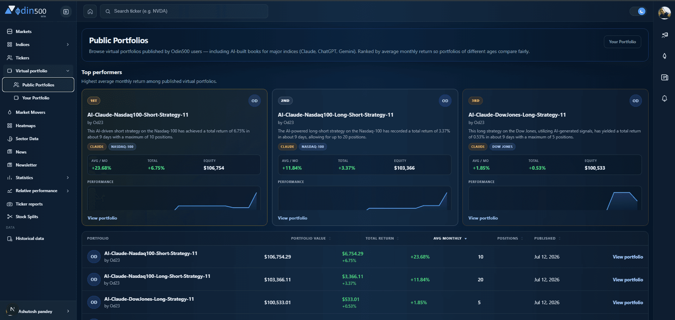View portfolio link in DowJones-Long-Strategy row

click(627, 302)
